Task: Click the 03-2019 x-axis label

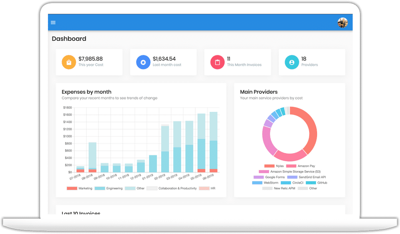Action: (172, 177)
